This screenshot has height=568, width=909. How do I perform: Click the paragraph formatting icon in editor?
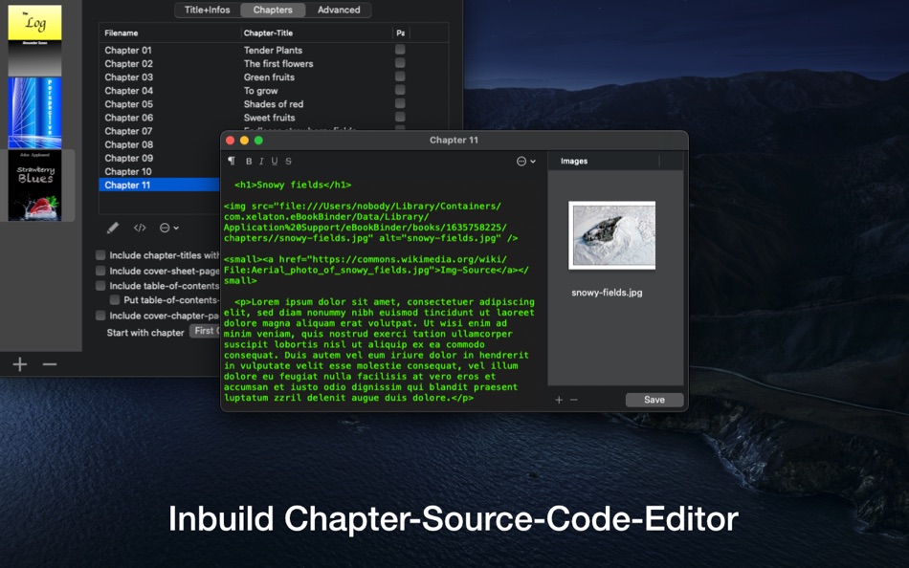click(x=232, y=162)
